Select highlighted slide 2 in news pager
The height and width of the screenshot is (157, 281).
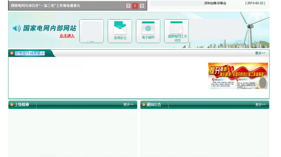(135, 6)
